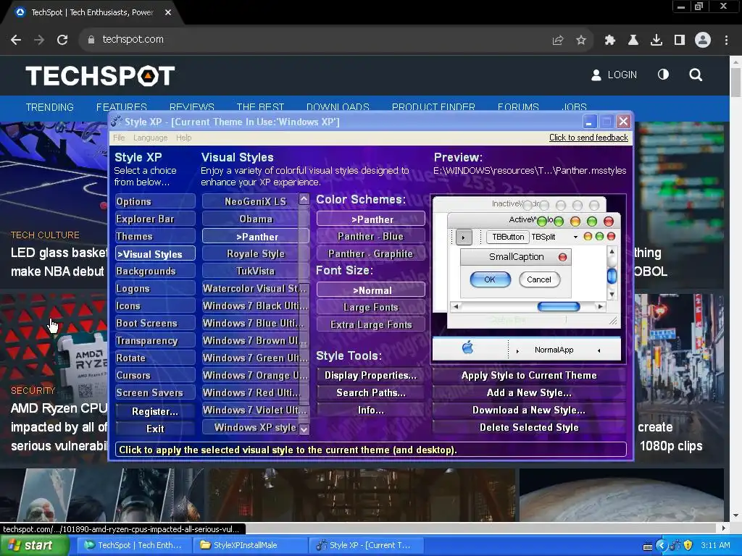
Task: Open TRENDING nav item on TechSpot
Action: [50, 107]
